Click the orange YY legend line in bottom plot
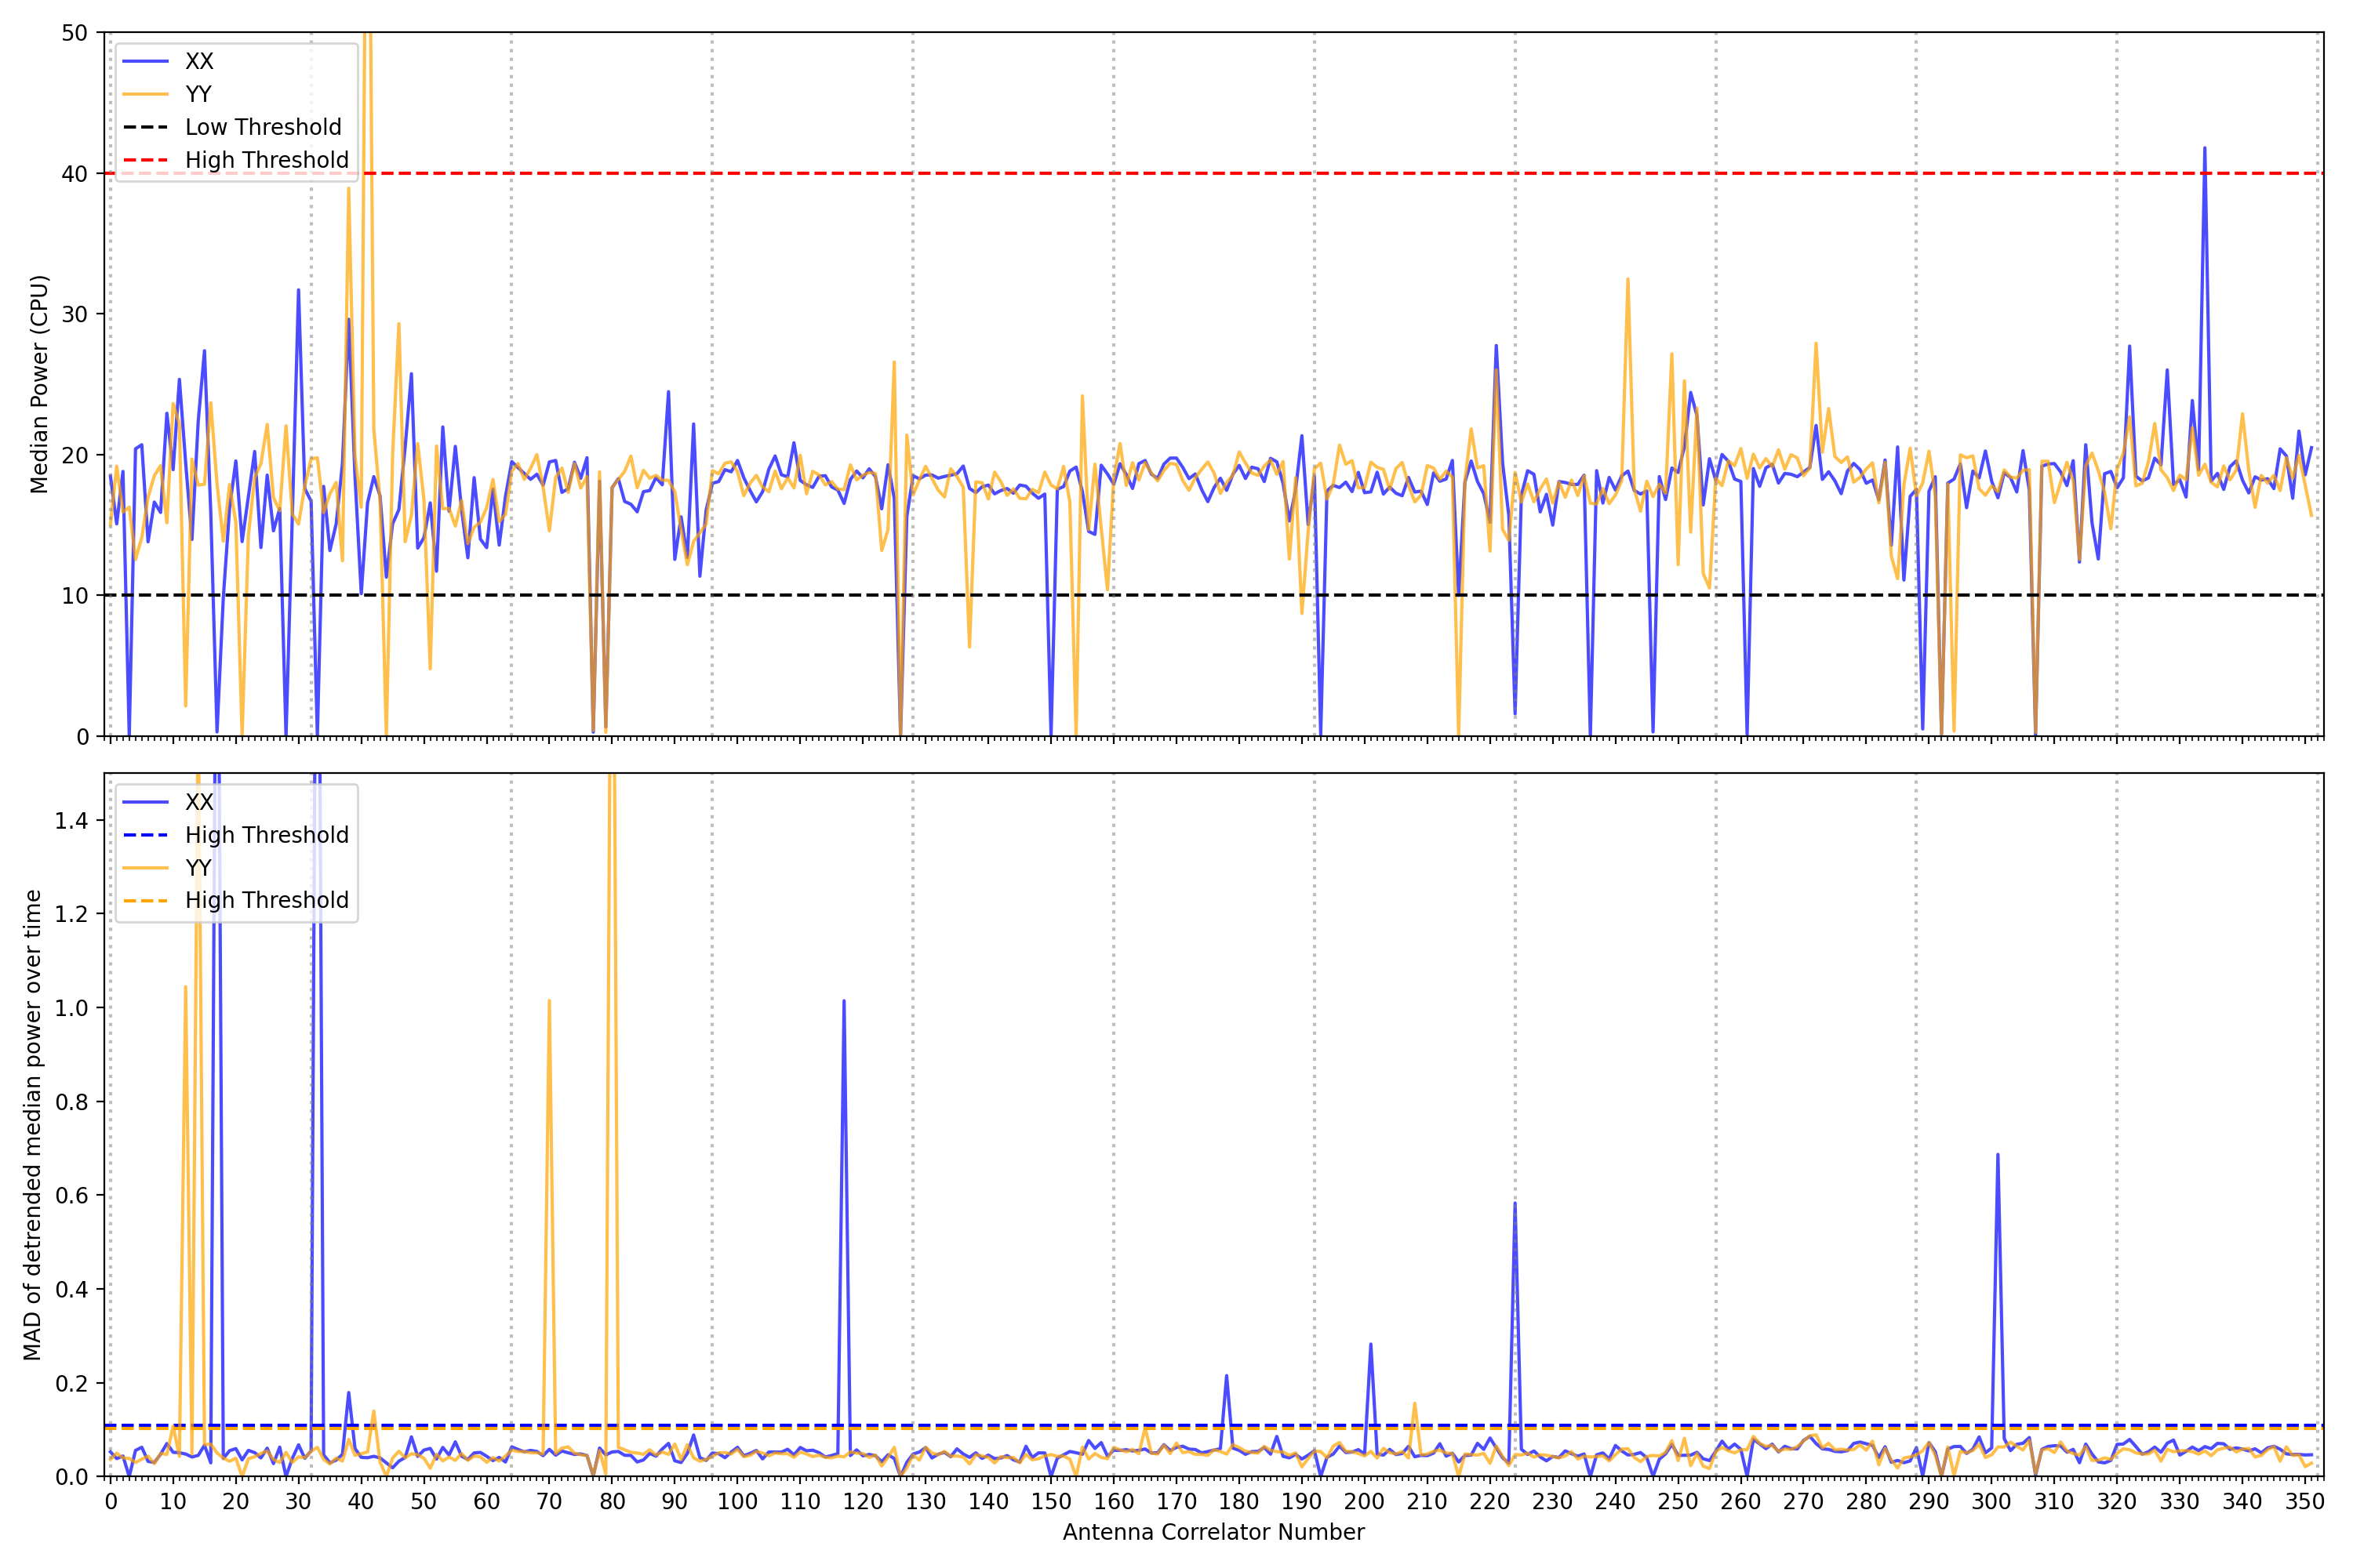The width and height of the screenshot is (2353, 1568). point(146,868)
